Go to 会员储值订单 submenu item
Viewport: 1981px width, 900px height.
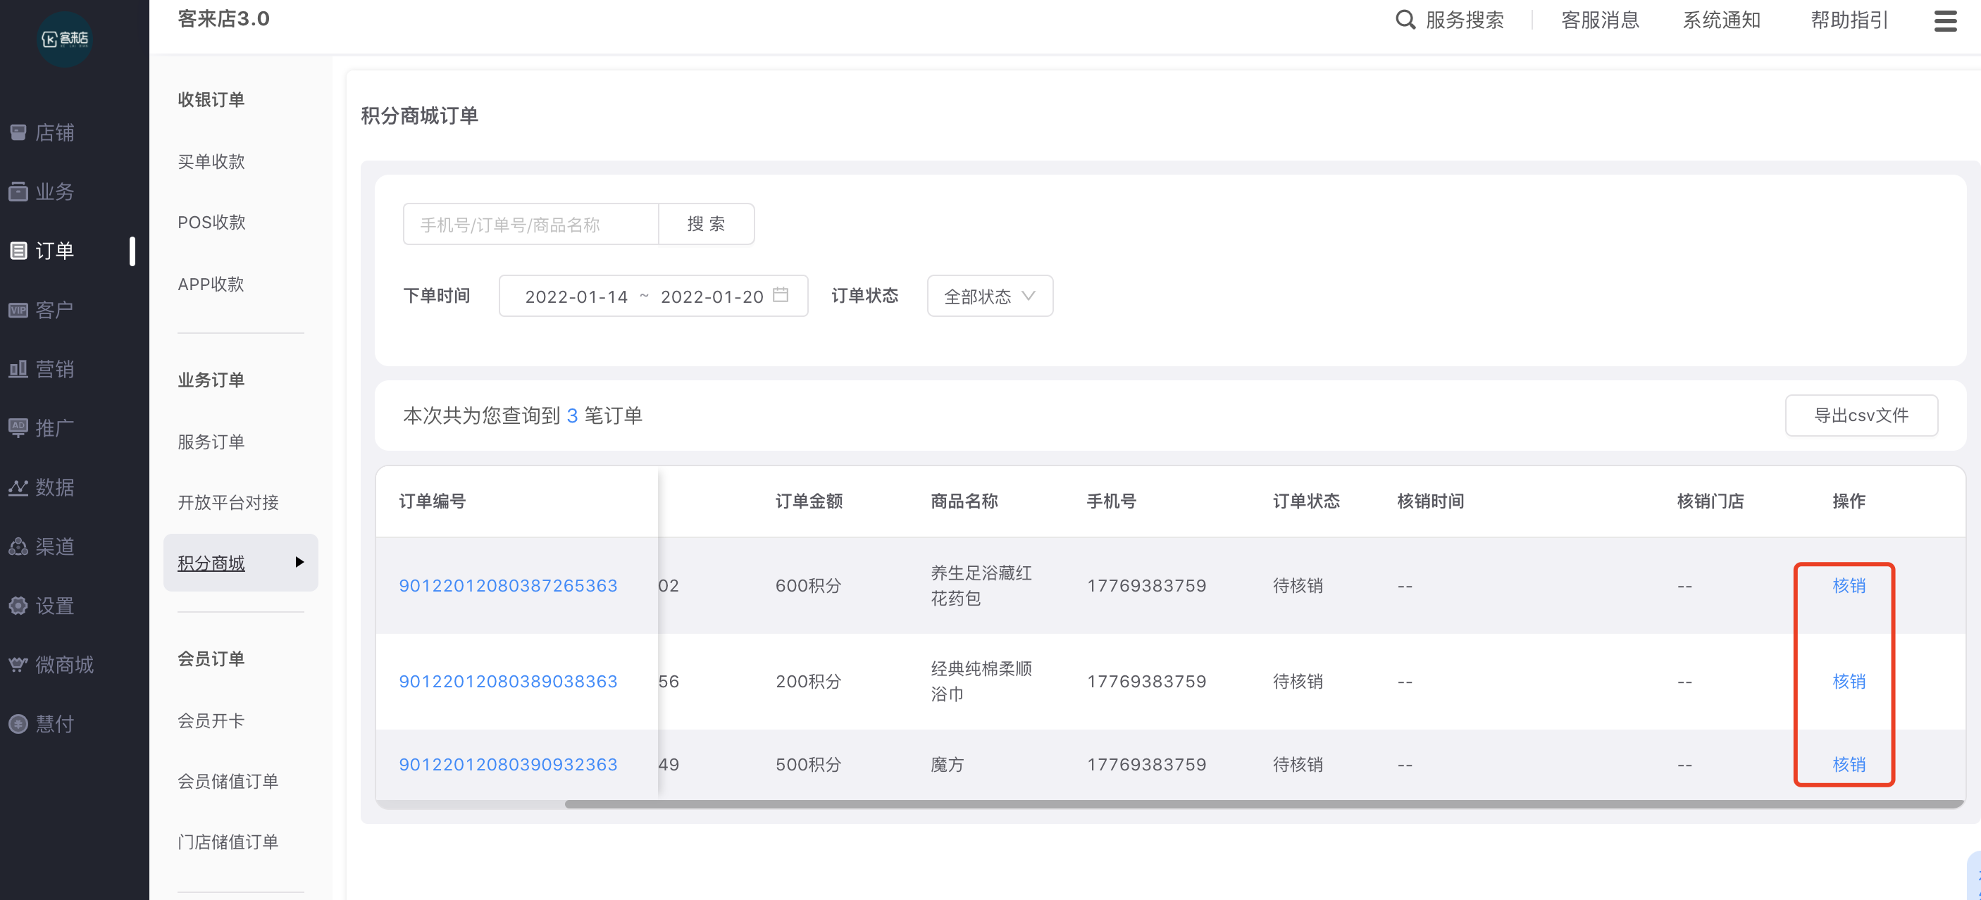point(228,782)
